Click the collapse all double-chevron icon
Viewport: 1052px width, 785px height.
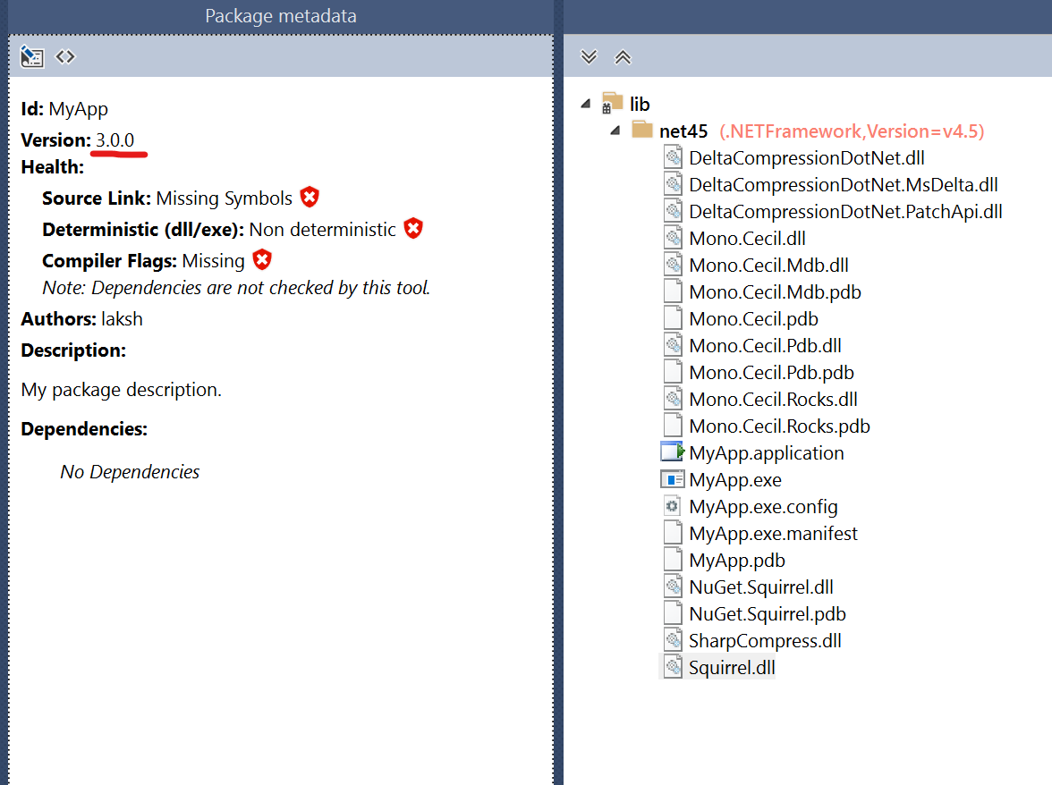[624, 57]
